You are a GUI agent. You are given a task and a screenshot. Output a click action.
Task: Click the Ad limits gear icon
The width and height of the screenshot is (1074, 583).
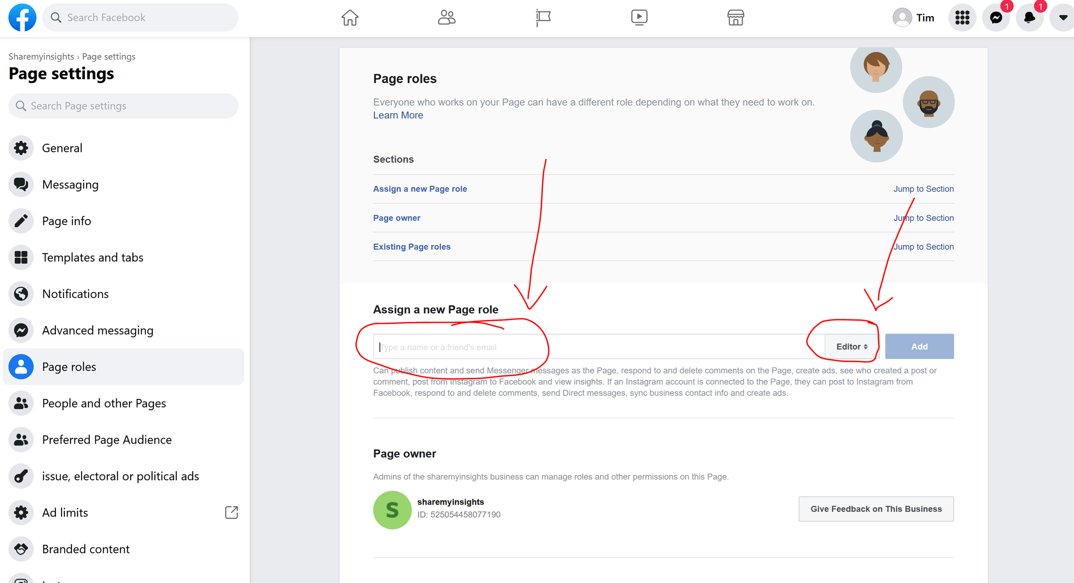pyautogui.click(x=21, y=512)
